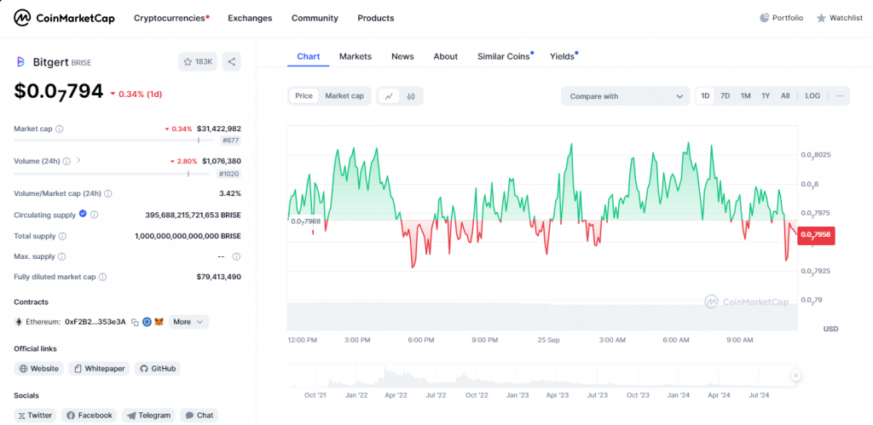Click the red current price label on chart
The width and height of the screenshot is (873, 425).
816,235
